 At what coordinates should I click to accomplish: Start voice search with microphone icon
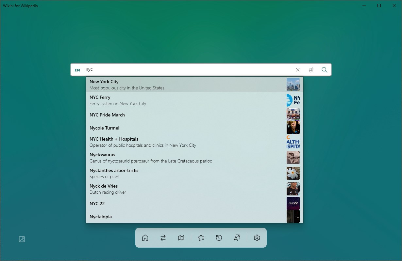[x=311, y=70]
